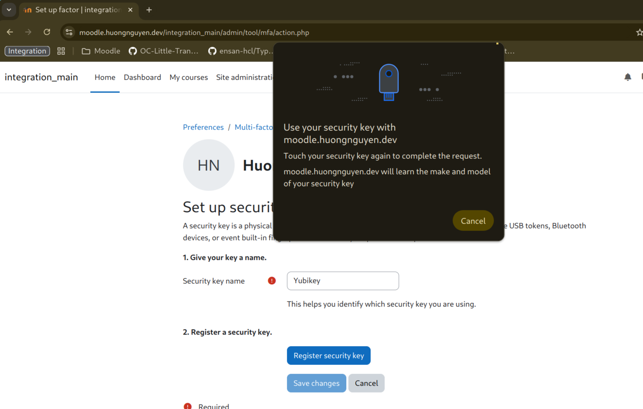
Task: Click the browser back arrow
Action: click(10, 32)
